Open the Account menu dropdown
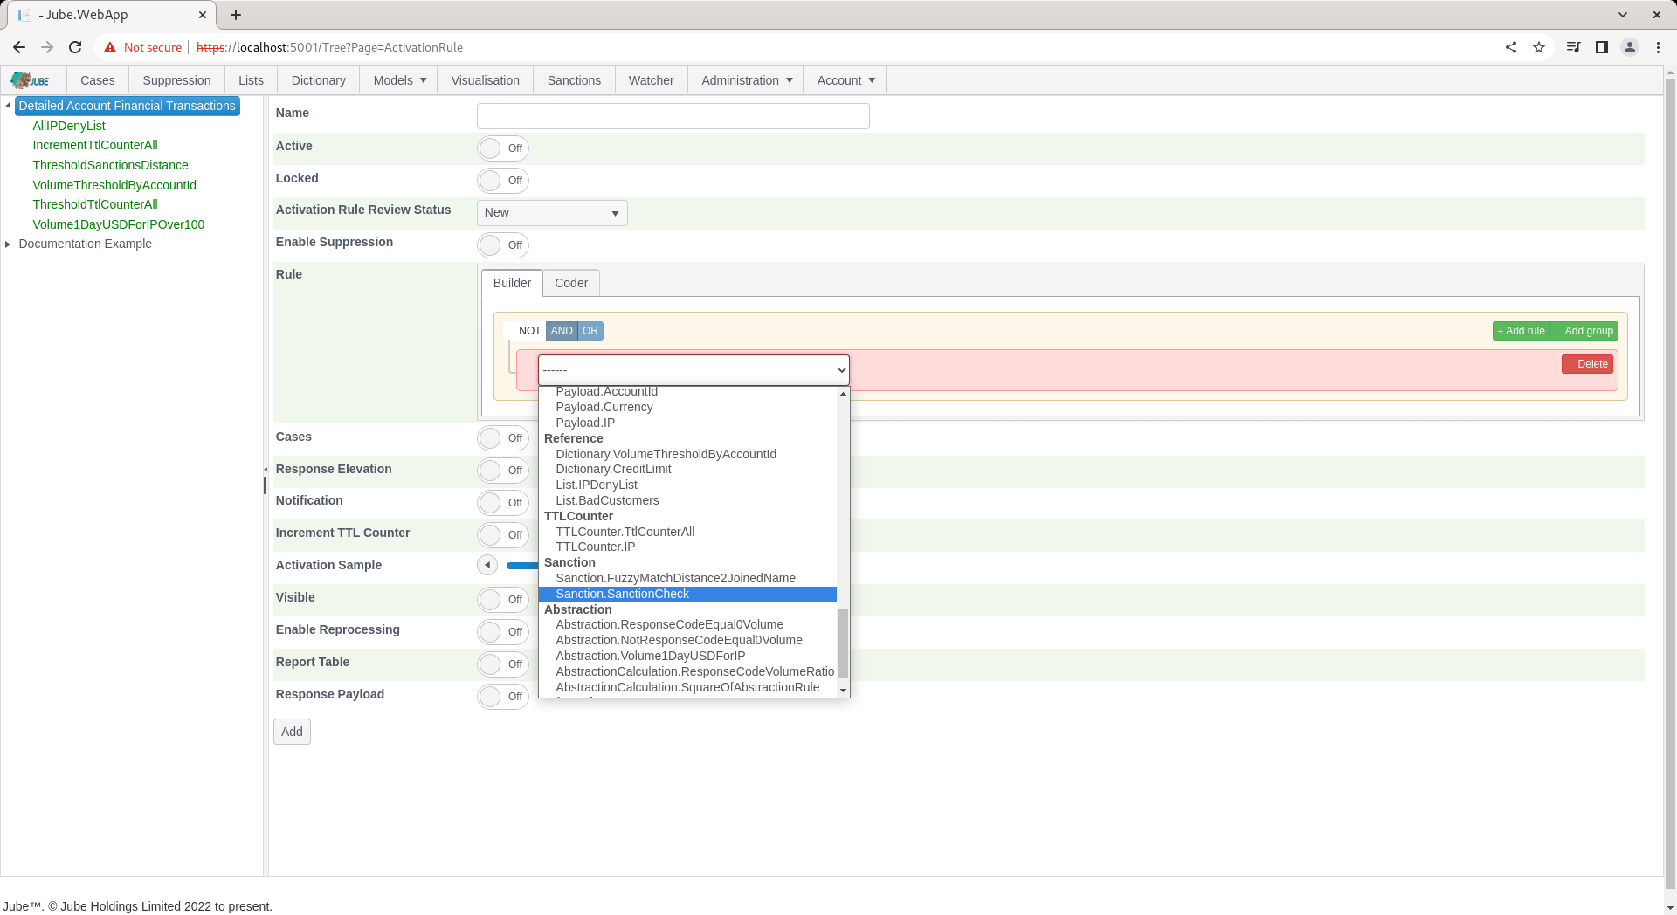This screenshot has width=1677, height=915. tap(845, 80)
